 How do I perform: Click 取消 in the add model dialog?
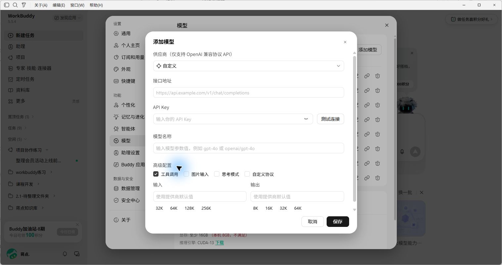313,222
